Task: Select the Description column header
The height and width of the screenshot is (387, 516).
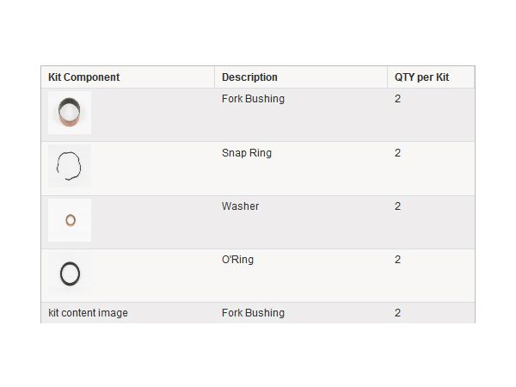Action: click(x=249, y=77)
